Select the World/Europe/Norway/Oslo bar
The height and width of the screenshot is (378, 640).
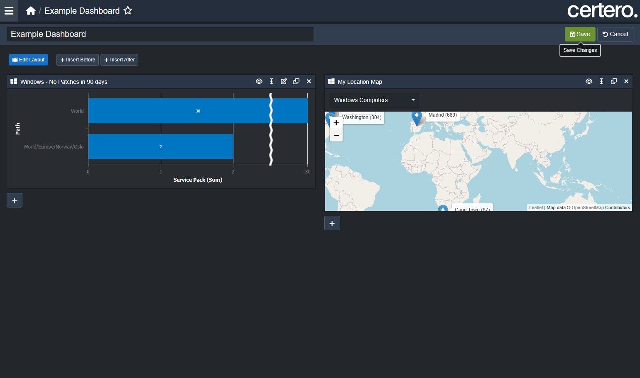(x=160, y=146)
